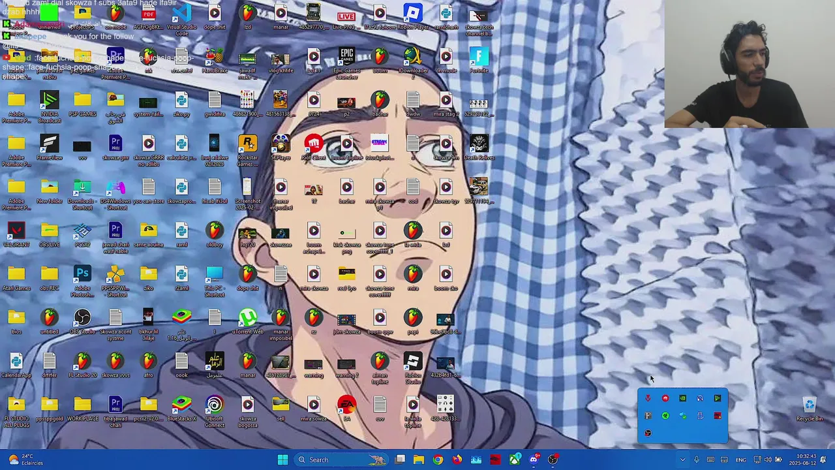Open the oldboy FL Studio project
The width and height of the screenshot is (835, 470).
tap(215, 235)
